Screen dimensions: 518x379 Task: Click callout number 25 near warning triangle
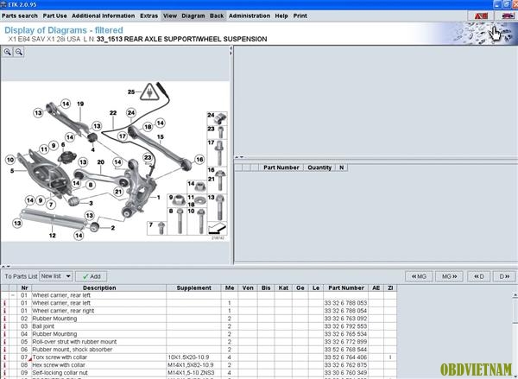click(131, 92)
